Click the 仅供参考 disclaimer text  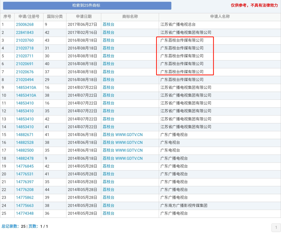point(254,5)
